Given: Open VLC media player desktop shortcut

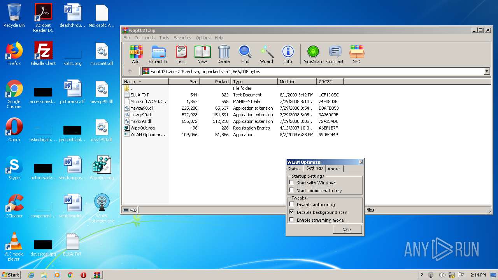Looking at the screenshot, I should (x=14, y=247).
